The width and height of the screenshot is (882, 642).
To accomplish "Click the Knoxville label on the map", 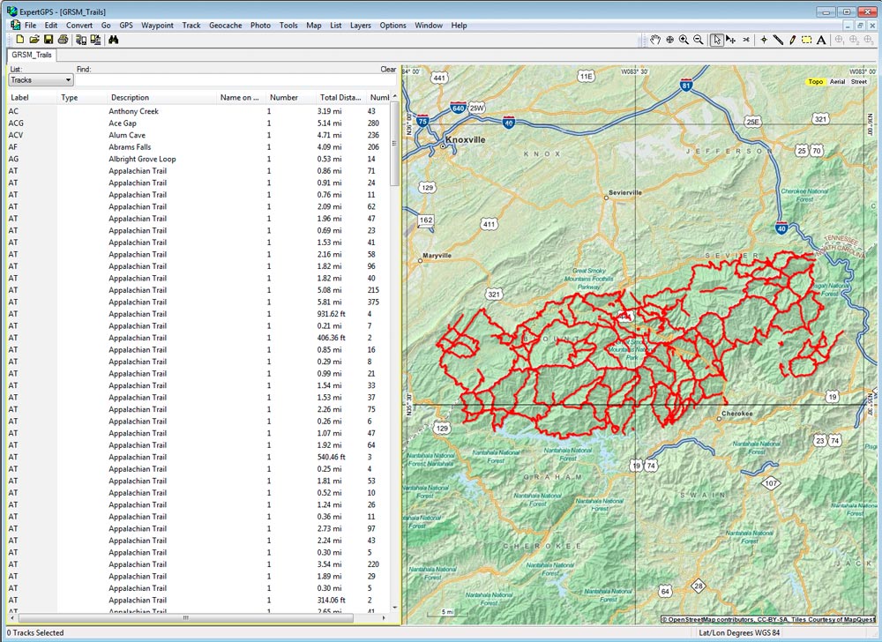I will [x=465, y=139].
